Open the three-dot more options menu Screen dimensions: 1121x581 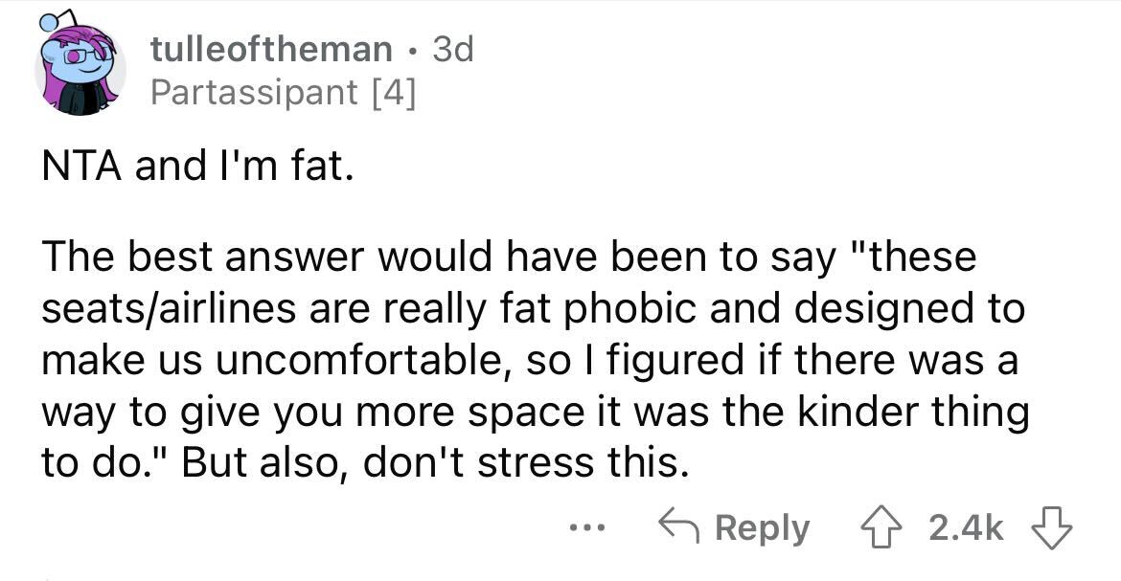(x=587, y=528)
